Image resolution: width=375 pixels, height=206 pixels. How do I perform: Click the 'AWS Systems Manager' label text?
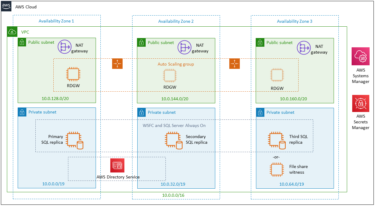[x=360, y=76]
